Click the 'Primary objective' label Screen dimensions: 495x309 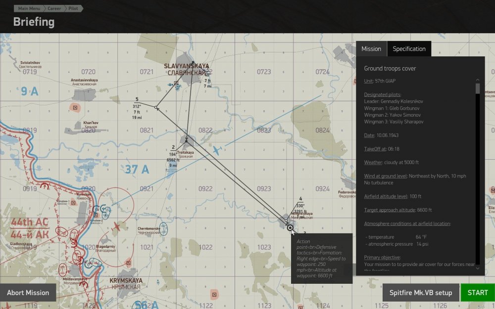coord(382,257)
